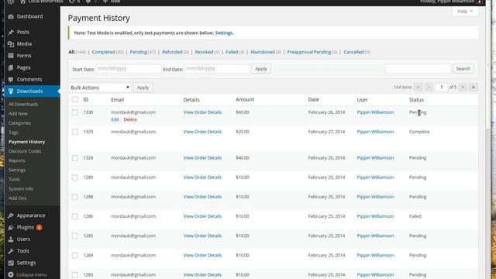Check the box for payment 1328
496x279 pixels.
click(75, 158)
